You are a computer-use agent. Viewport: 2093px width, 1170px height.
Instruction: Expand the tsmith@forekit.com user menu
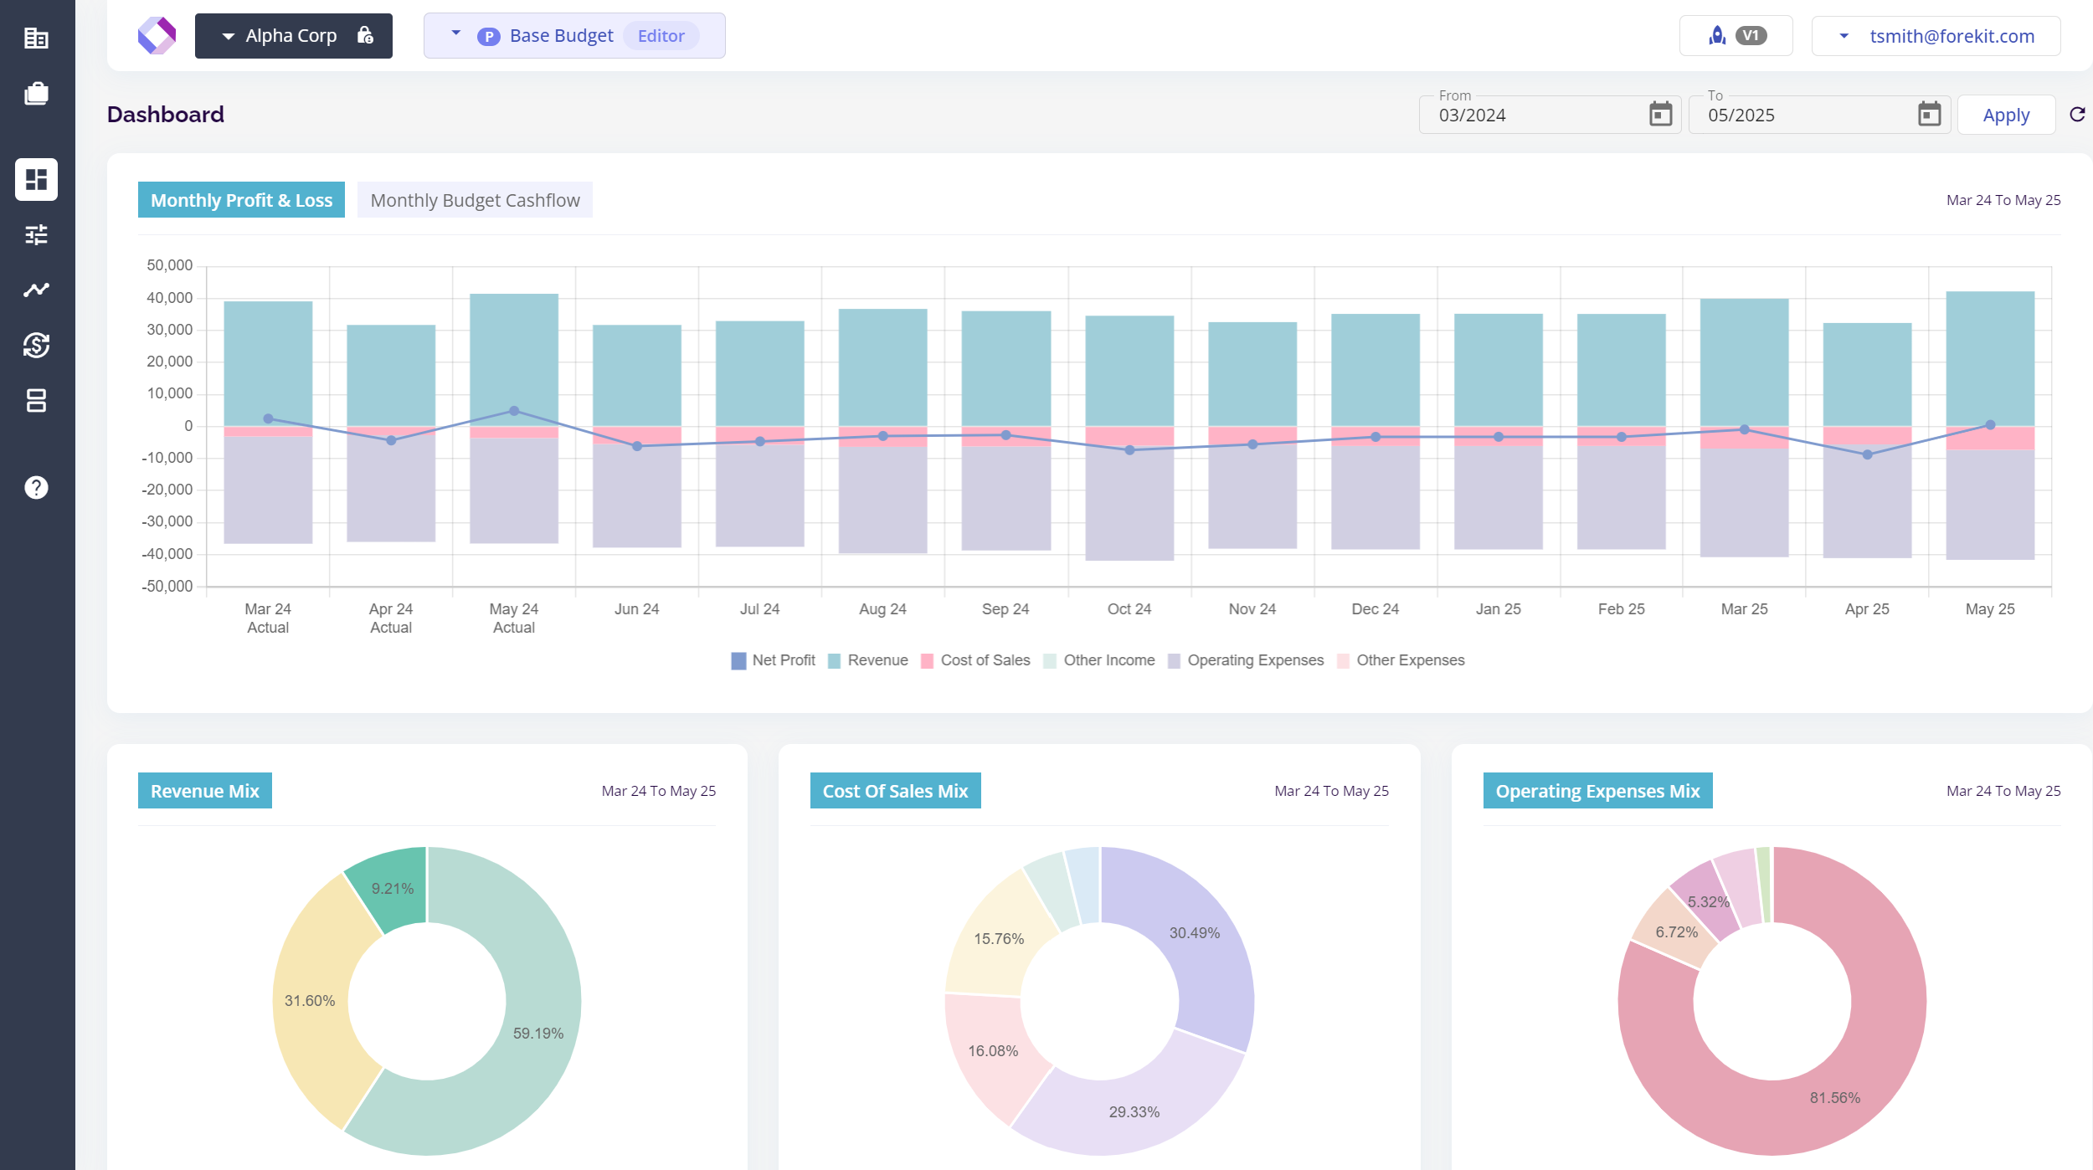click(x=1936, y=36)
